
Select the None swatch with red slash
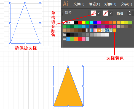[64, 22]
